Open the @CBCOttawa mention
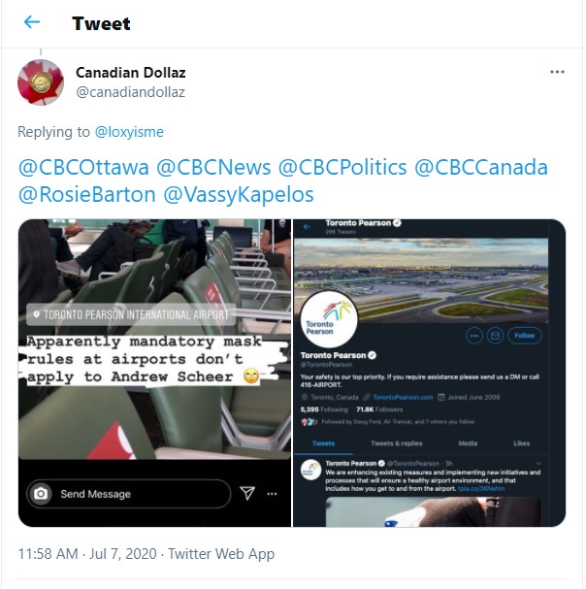The width and height of the screenshot is (586, 589). (x=83, y=167)
